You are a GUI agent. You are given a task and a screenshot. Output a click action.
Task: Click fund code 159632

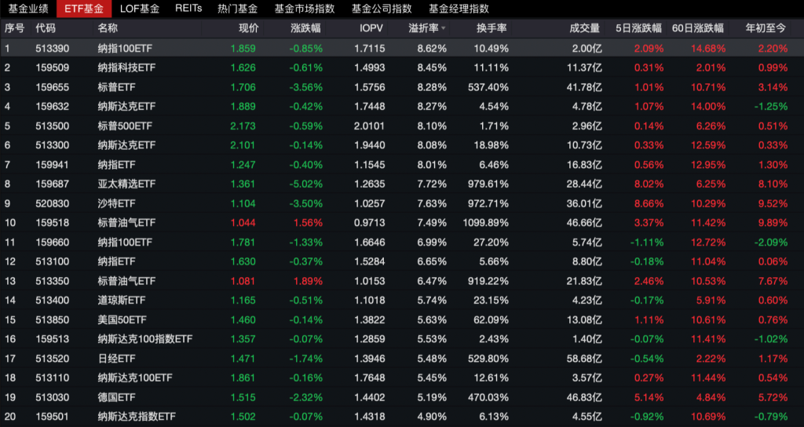(53, 107)
